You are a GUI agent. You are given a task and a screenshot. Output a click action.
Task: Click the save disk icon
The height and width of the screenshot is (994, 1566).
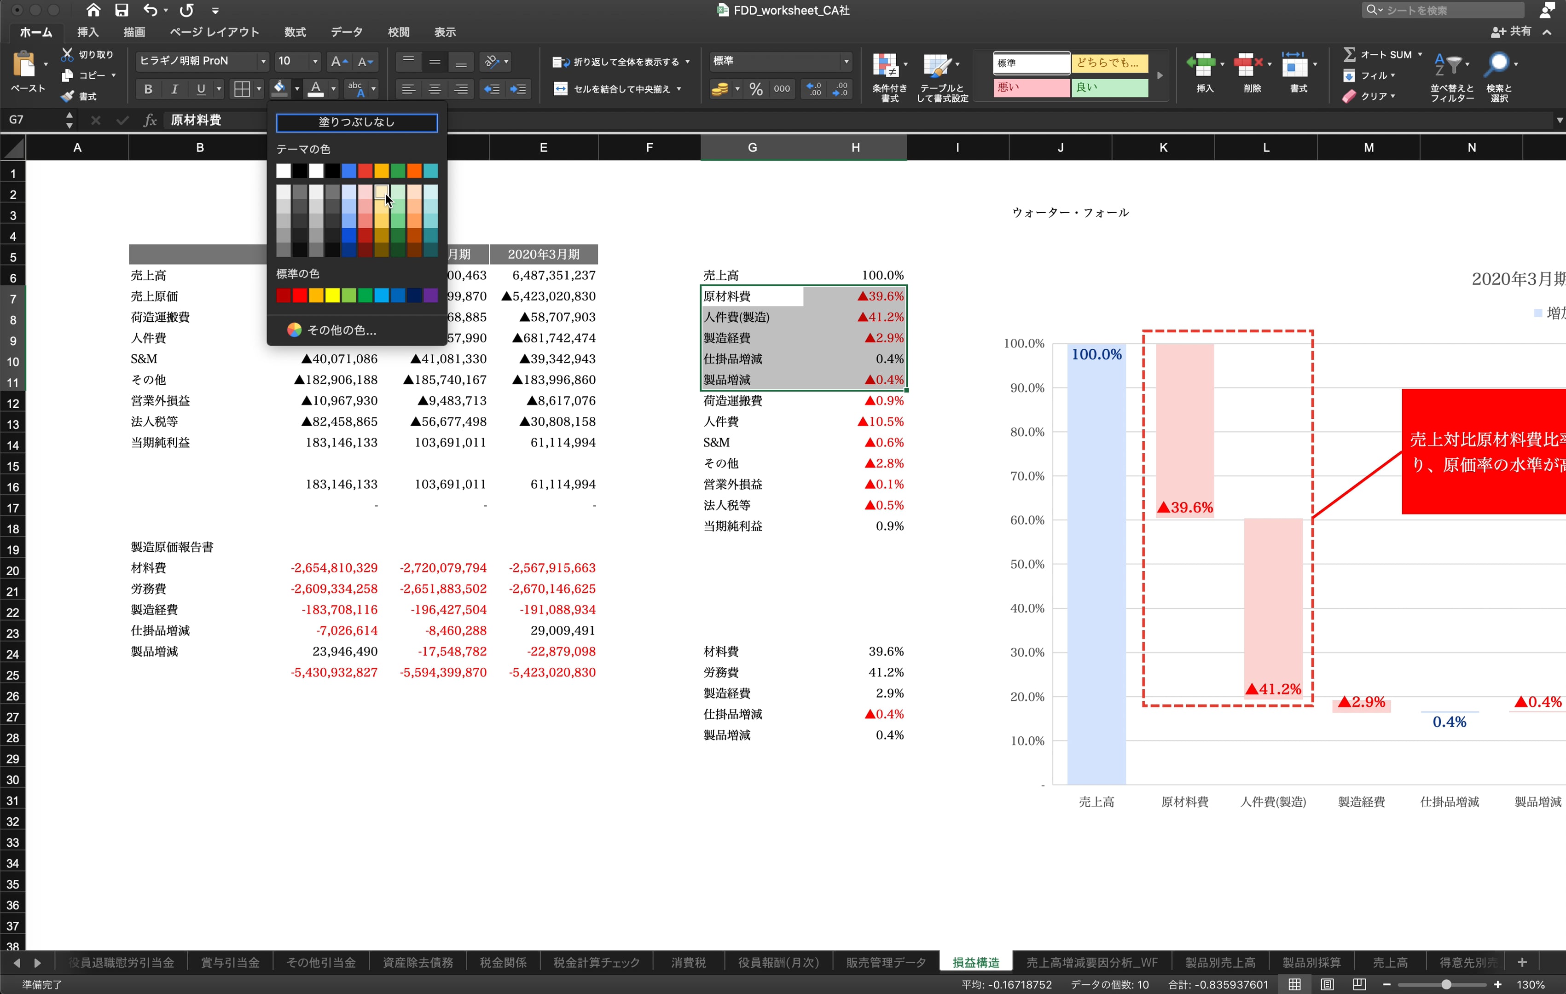(122, 10)
